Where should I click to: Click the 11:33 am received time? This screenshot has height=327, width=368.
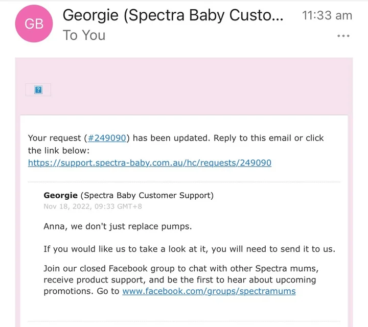point(327,15)
